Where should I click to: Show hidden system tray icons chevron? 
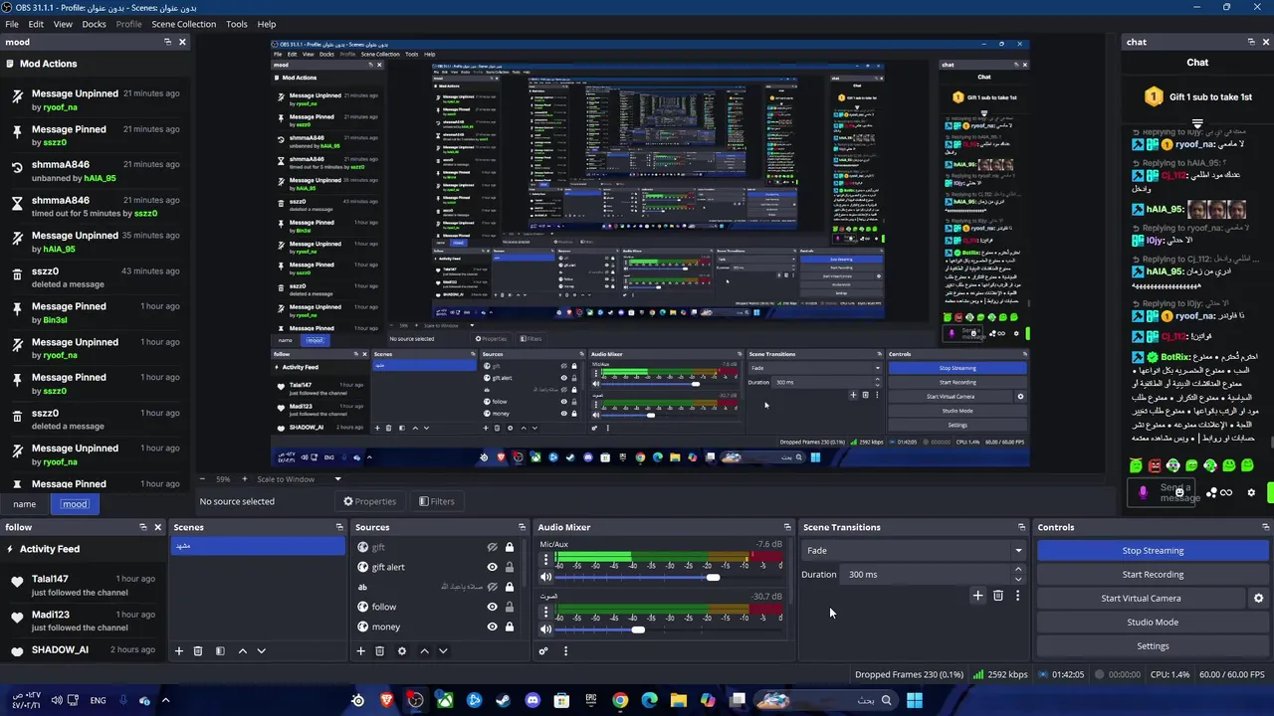coord(165,700)
